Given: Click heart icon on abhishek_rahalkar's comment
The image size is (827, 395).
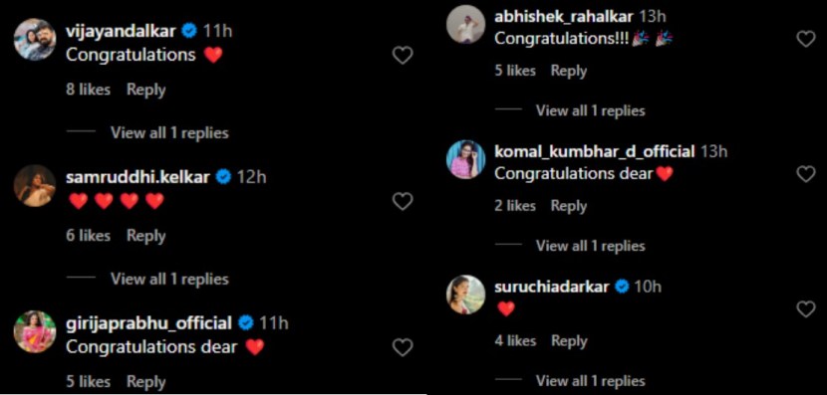Looking at the screenshot, I should pos(805,39).
